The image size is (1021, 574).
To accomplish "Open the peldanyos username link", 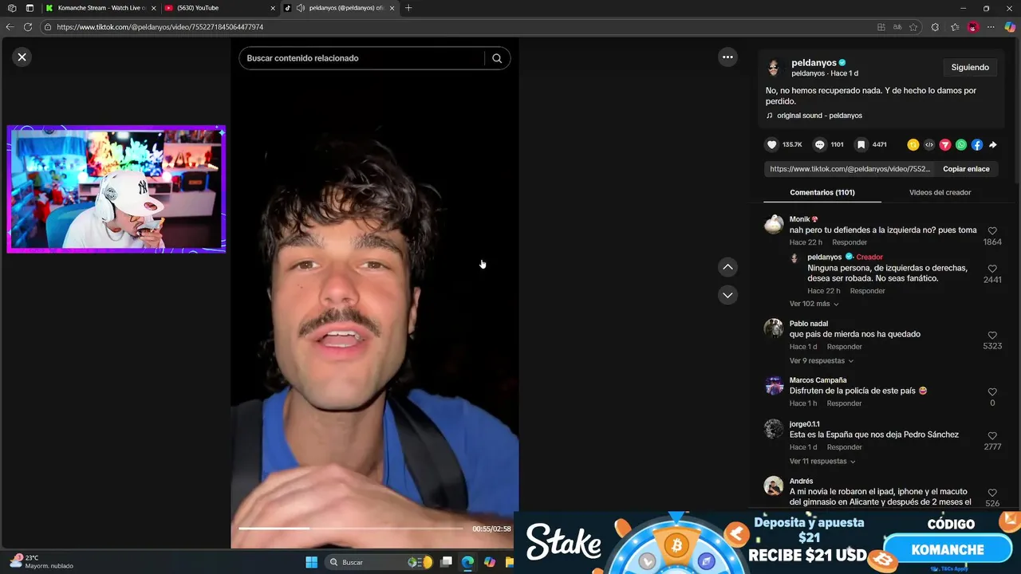I will tap(814, 63).
